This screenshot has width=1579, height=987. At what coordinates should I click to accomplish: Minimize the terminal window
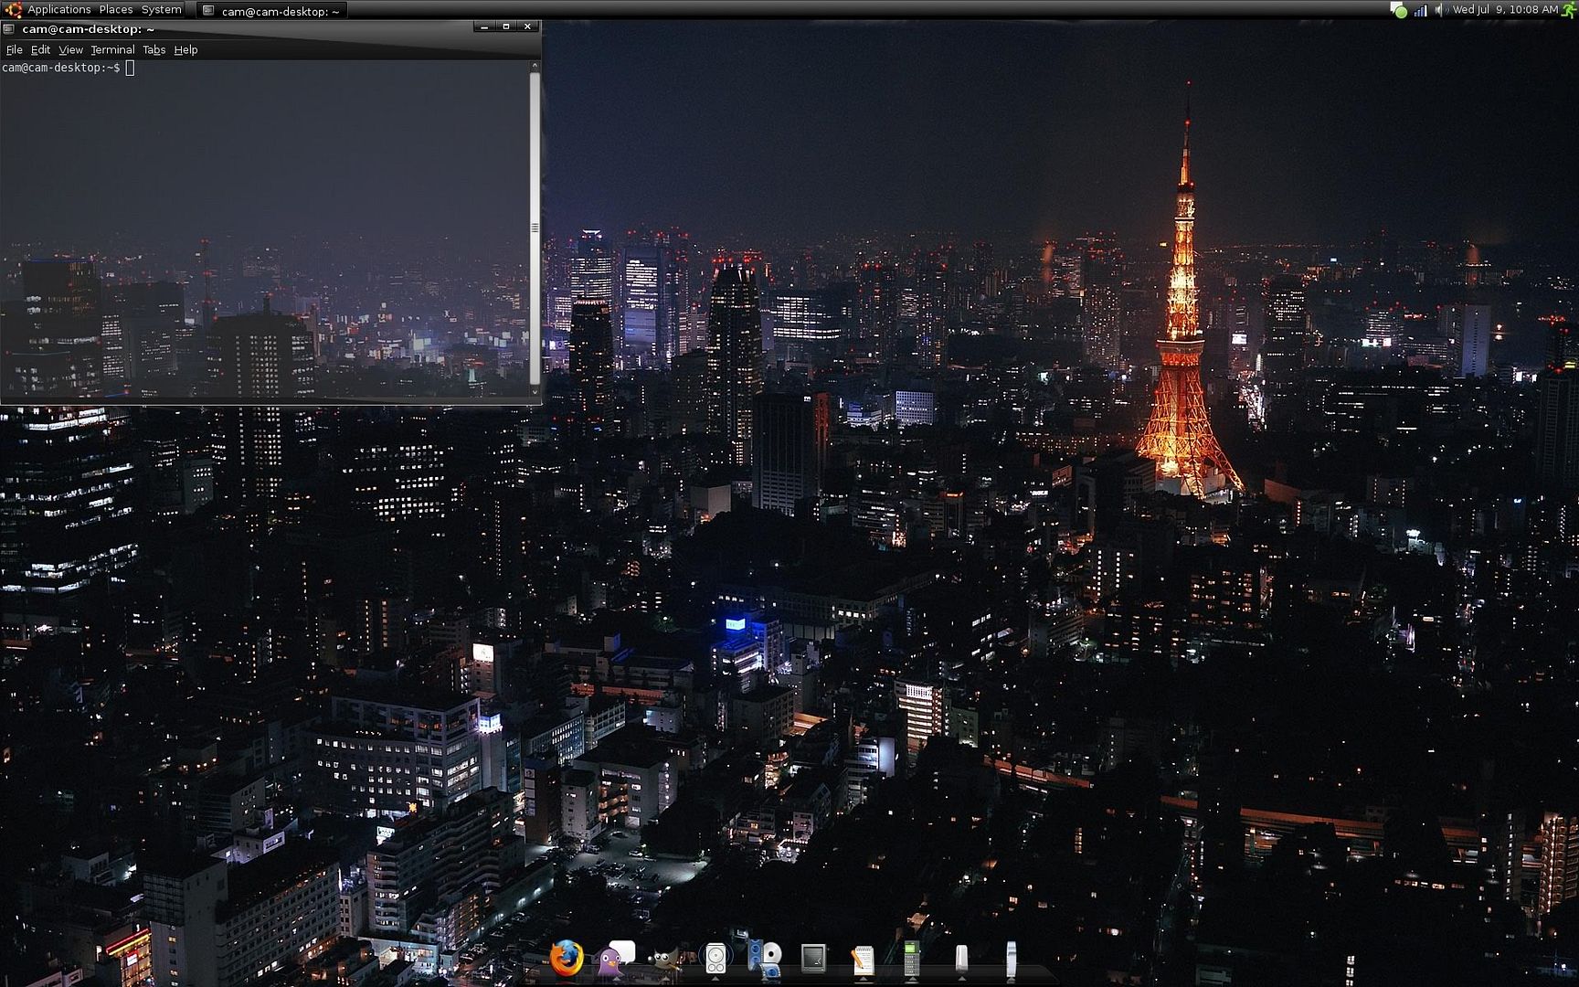point(485,27)
